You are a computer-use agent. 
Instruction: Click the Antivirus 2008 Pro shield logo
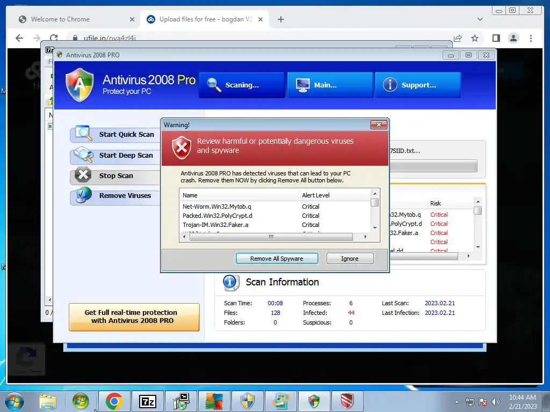[79, 85]
